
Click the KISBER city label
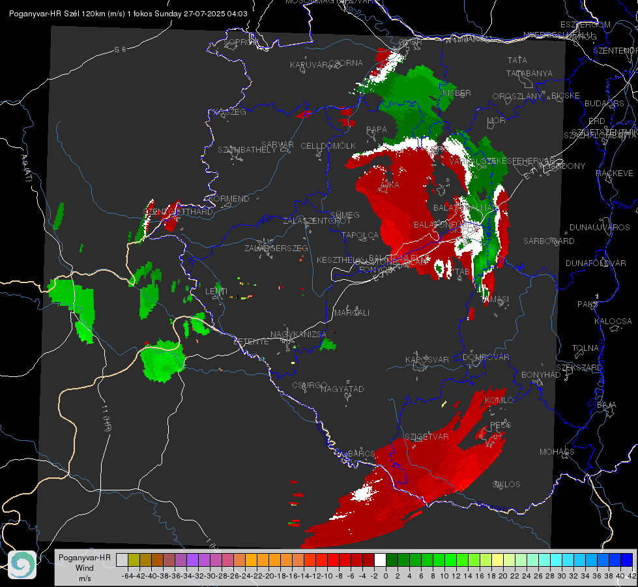(457, 93)
